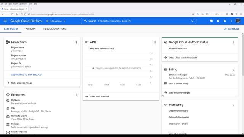The width and height of the screenshot is (244, 137).
Task: Open Google Cloud Platform status card options
Action: point(234,42)
